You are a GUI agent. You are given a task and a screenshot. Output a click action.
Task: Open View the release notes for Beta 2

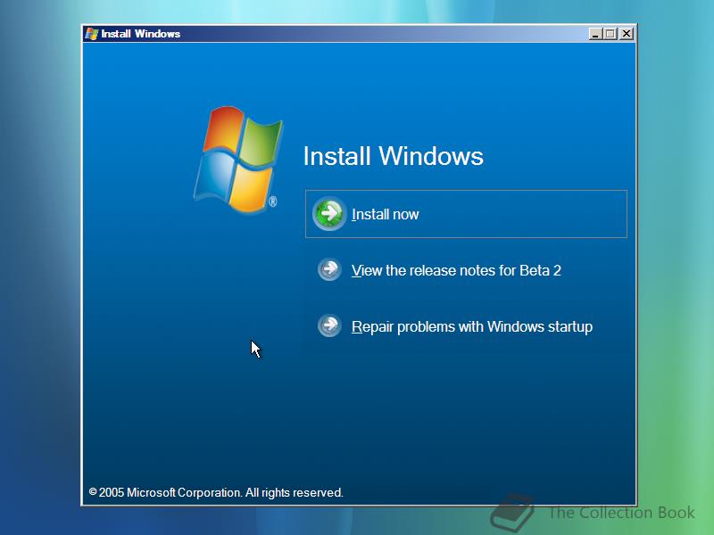pyautogui.click(x=456, y=270)
